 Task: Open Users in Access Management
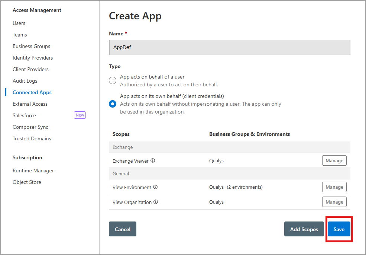click(19, 23)
